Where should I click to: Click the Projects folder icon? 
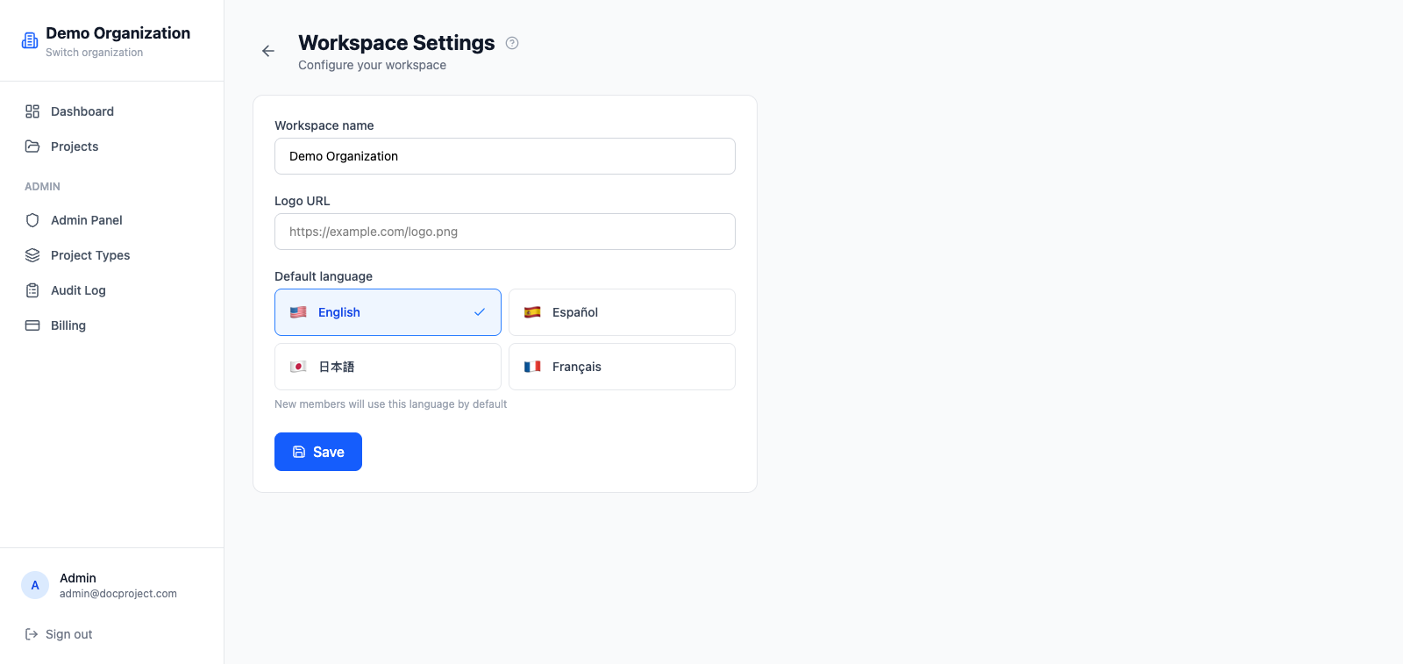[x=32, y=146]
